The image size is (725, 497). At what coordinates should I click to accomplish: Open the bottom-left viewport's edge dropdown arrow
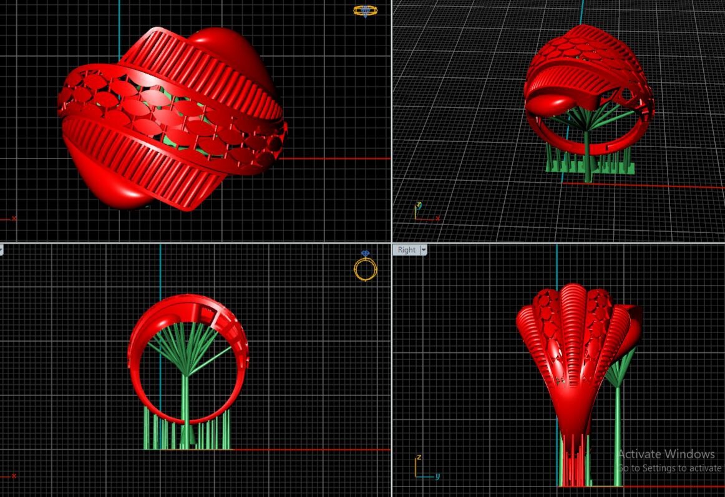tap(1, 249)
